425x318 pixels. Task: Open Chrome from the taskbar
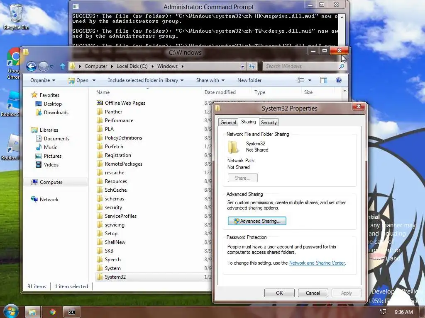click(53, 312)
